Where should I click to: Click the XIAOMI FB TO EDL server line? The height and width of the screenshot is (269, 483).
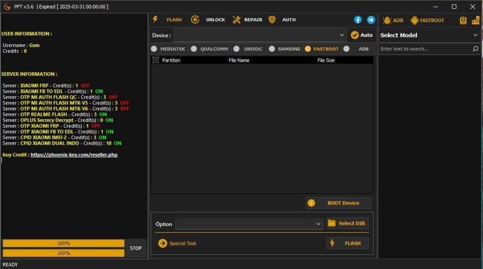pyautogui.click(x=53, y=91)
